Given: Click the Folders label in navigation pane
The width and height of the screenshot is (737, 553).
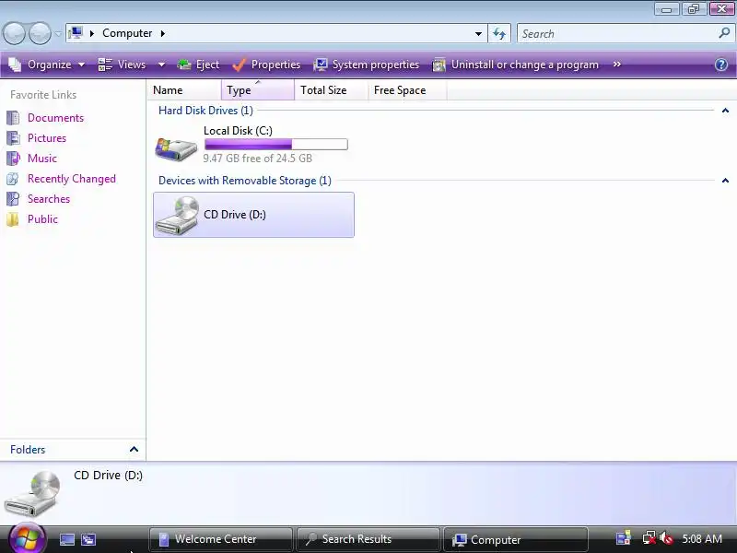Looking at the screenshot, I should coord(28,450).
